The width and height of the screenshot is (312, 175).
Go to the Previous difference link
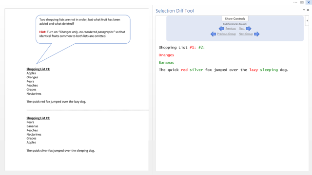click(x=231, y=29)
